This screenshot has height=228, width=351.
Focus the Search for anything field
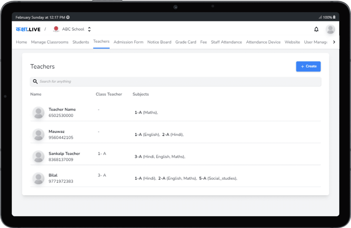(175, 81)
